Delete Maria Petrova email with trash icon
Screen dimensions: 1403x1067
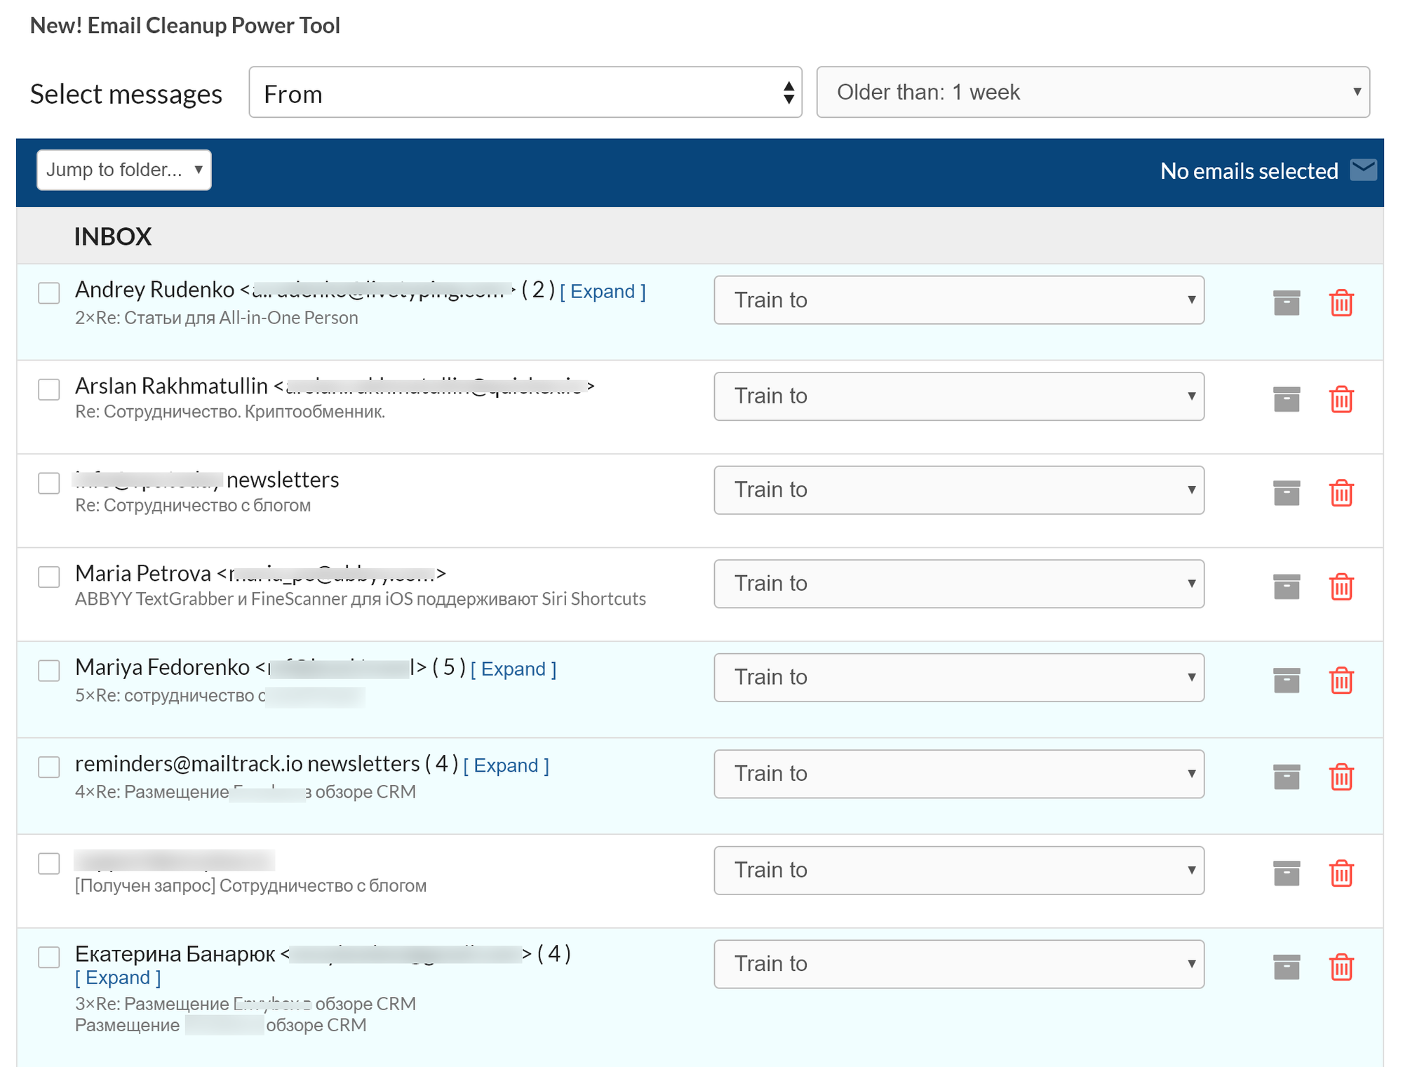tap(1341, 586)
